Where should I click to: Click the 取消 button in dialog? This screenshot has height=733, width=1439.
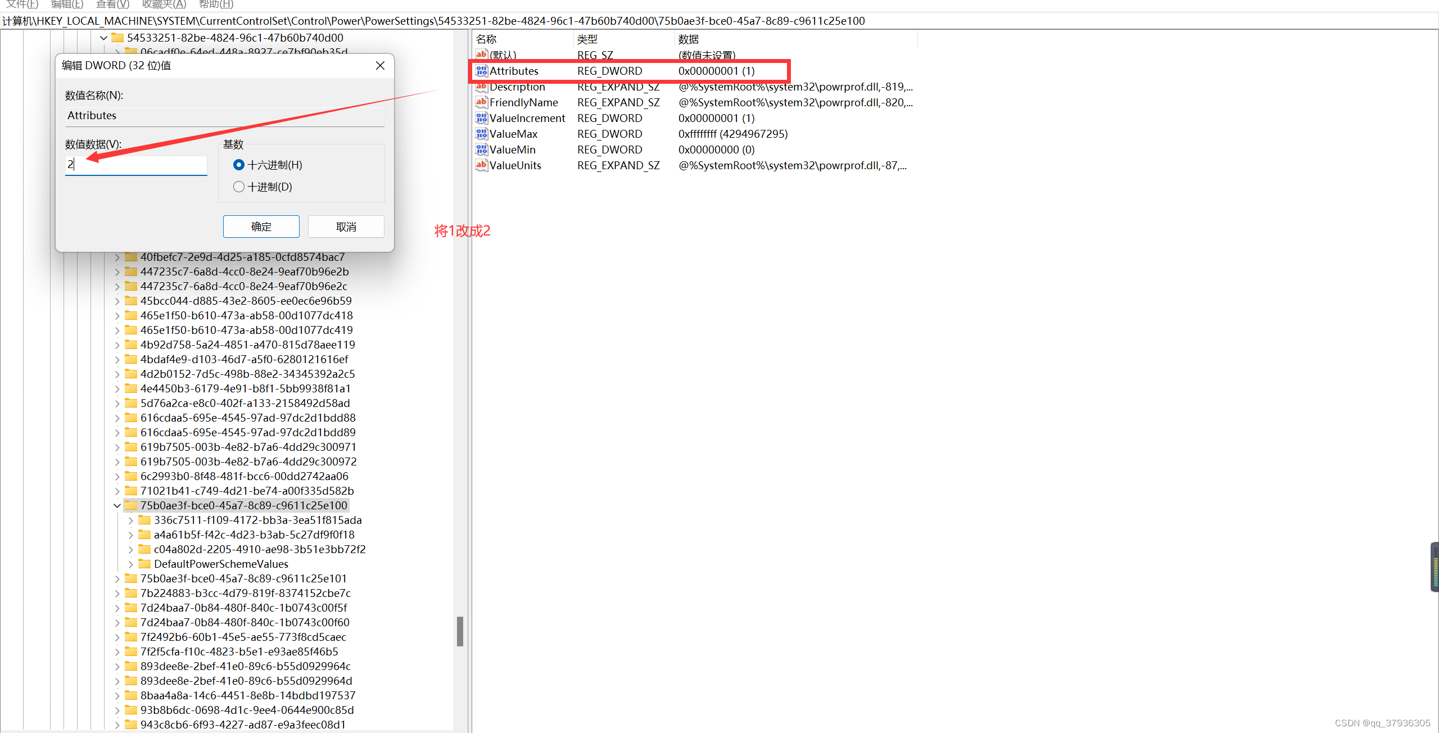tap(346, 227)
